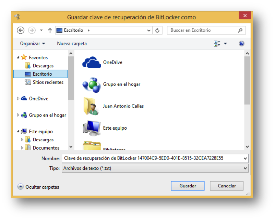Click the forward navigation arrow
This screenshot has width=275, height=220.
[32, 30]
